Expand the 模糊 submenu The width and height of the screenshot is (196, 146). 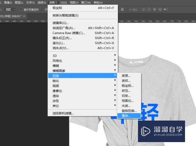click(x=83, y=66)
